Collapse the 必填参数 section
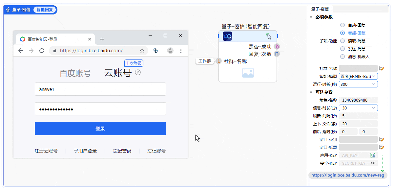Screen dimensions: 394x190 point(311,17)
